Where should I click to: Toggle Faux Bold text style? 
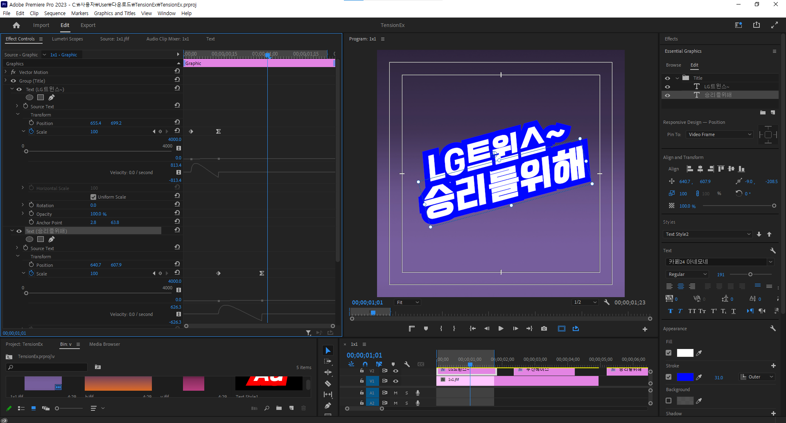[671, 311]
